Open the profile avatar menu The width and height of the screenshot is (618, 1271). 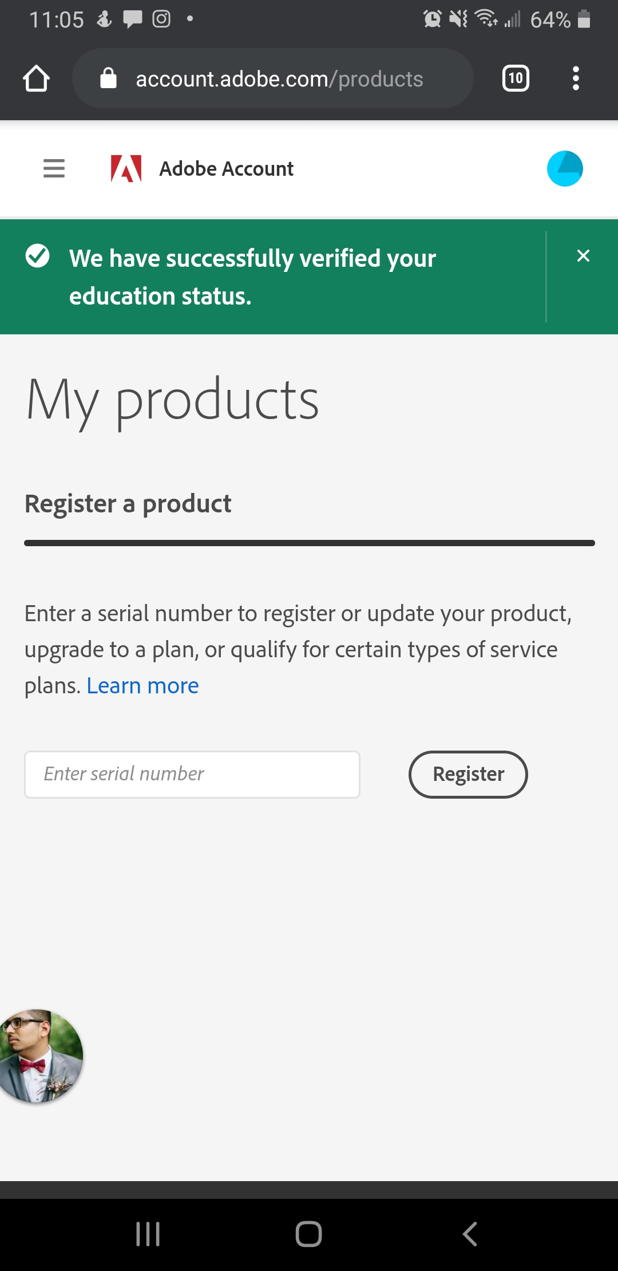pyautogui.click(x=565, y=168)
